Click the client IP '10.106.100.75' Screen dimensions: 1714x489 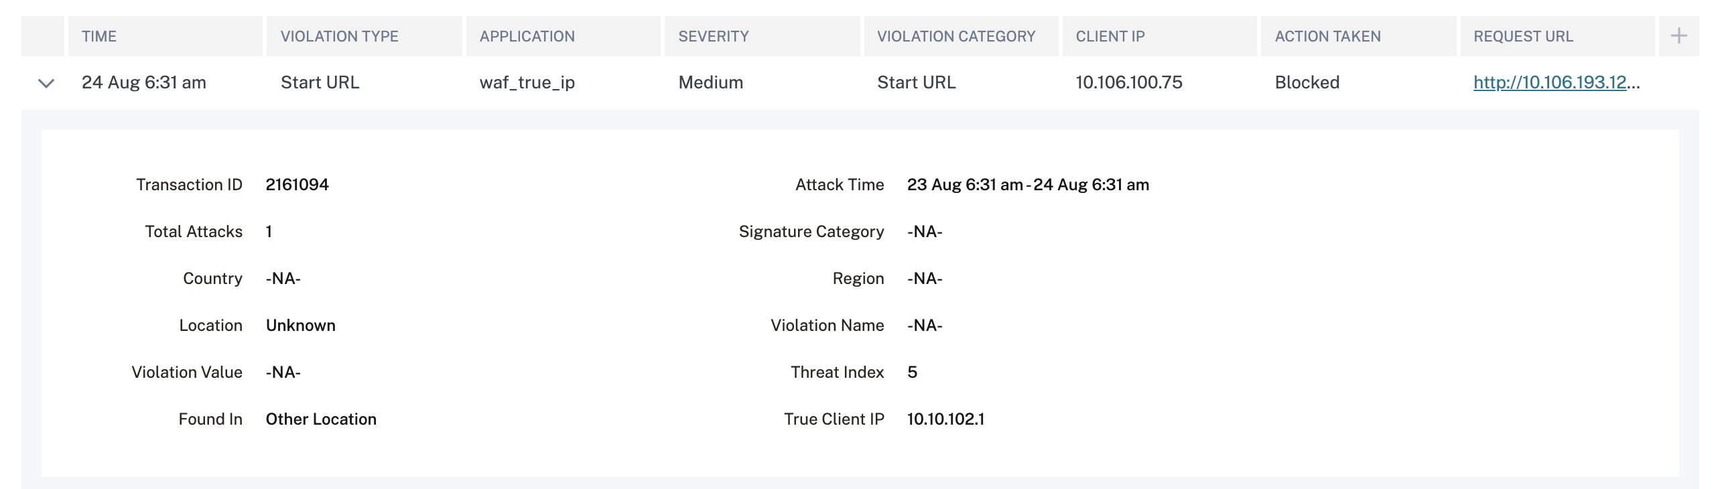[1129, 82]
